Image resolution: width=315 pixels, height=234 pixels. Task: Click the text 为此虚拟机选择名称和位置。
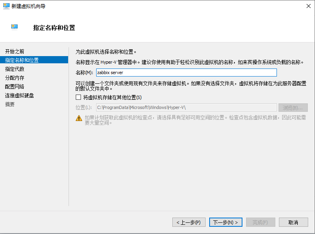point(106,52)
